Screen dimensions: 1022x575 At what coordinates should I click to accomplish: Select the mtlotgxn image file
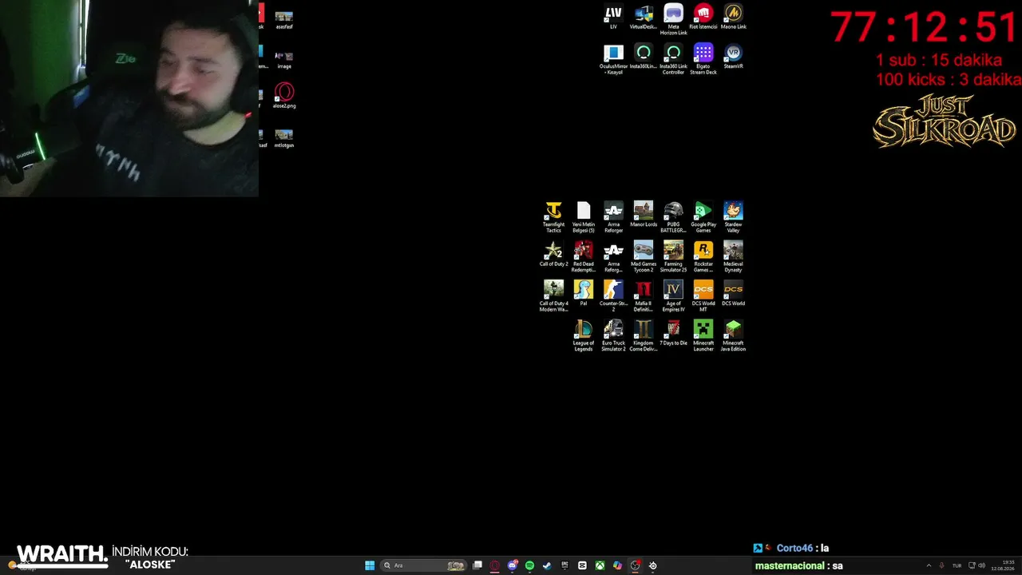pos(284,138)
